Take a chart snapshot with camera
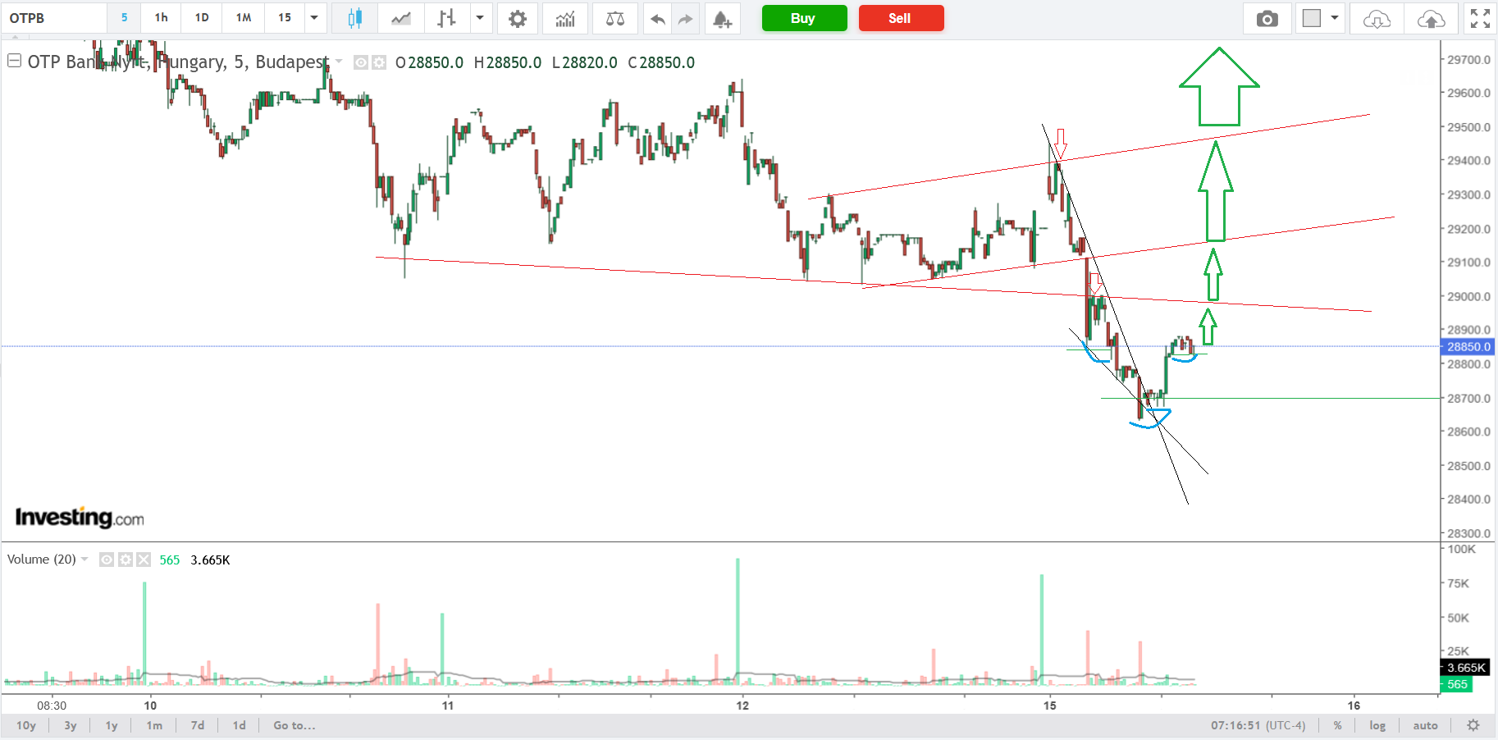This screenshot has height=740, width=1498. [1267, 18]
